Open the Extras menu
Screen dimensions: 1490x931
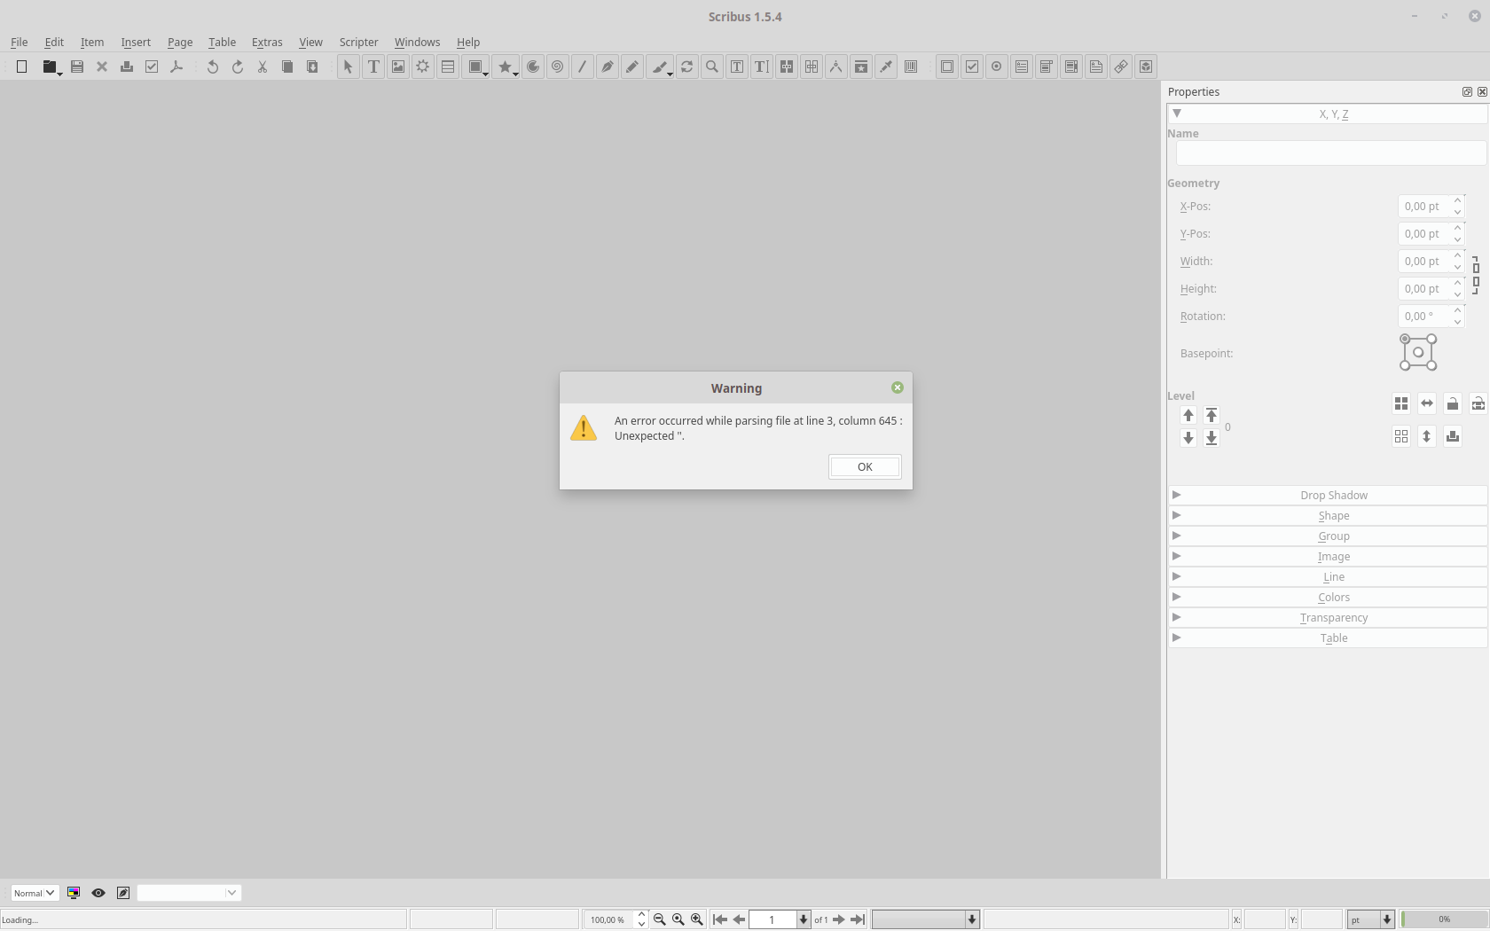[x=267, y=42]
